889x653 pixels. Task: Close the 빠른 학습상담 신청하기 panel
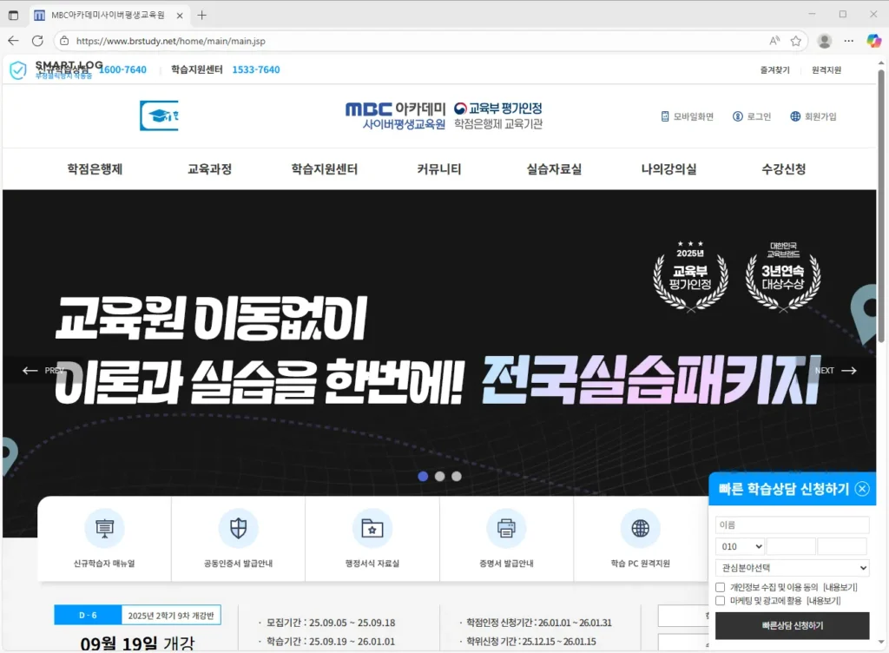click(862, 489)
